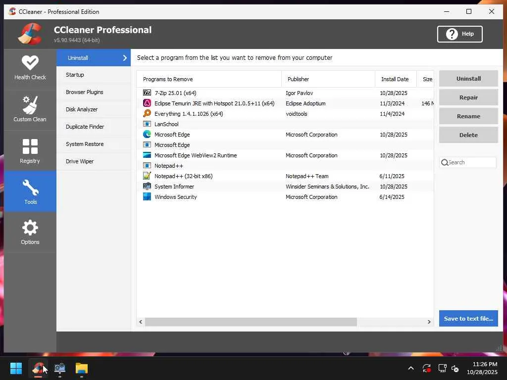Click Winsider Seminars & Solutions publisher cell
This screenshot has width=507, height=380.
tap(327, 187)
